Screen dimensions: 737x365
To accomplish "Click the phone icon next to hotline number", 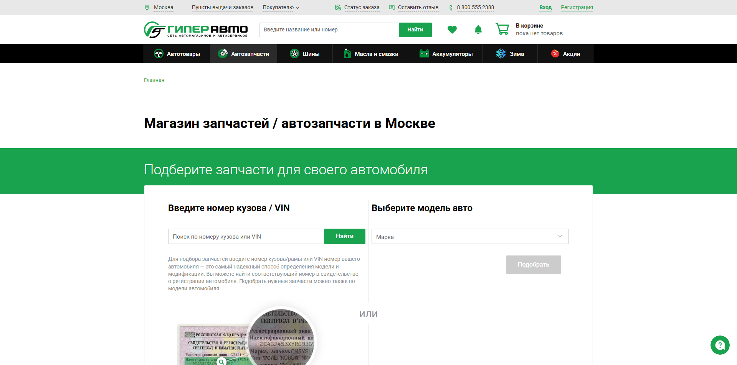I will tap(450, 7).
